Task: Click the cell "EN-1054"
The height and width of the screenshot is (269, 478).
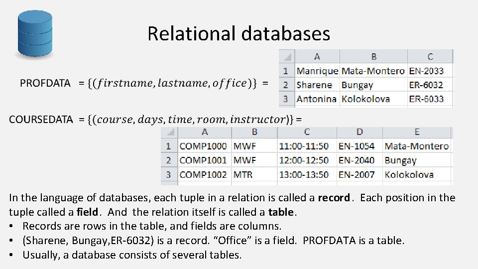Action: click(359, 146)
